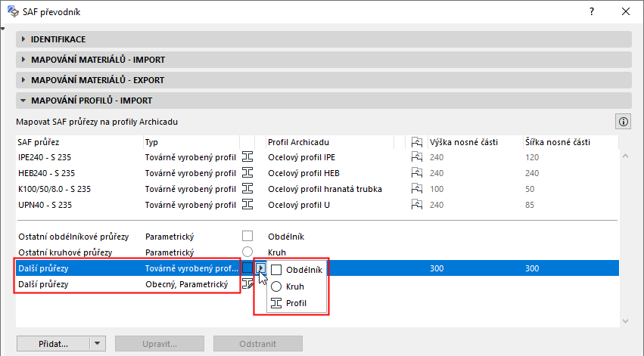Collapse the Mapování profilů - Import section
The width and height of the screenshot is (644, 356).
point(91,101)
